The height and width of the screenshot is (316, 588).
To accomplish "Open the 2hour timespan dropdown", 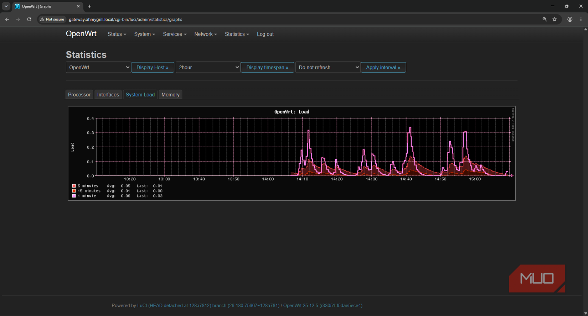I will (208, 67).
